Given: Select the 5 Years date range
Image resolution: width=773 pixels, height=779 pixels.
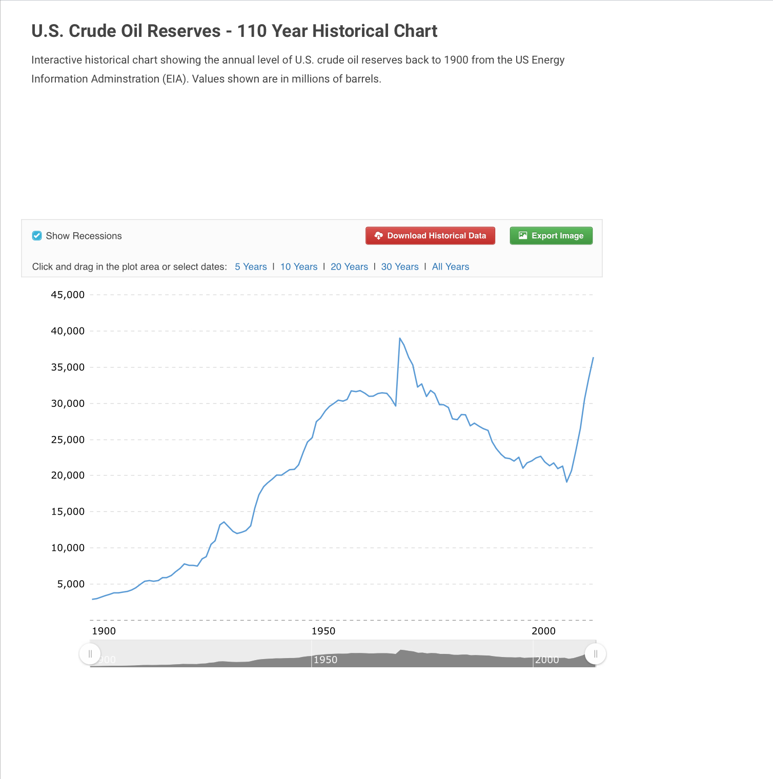Looking at the screenshot, I should [x=251, y=266].
